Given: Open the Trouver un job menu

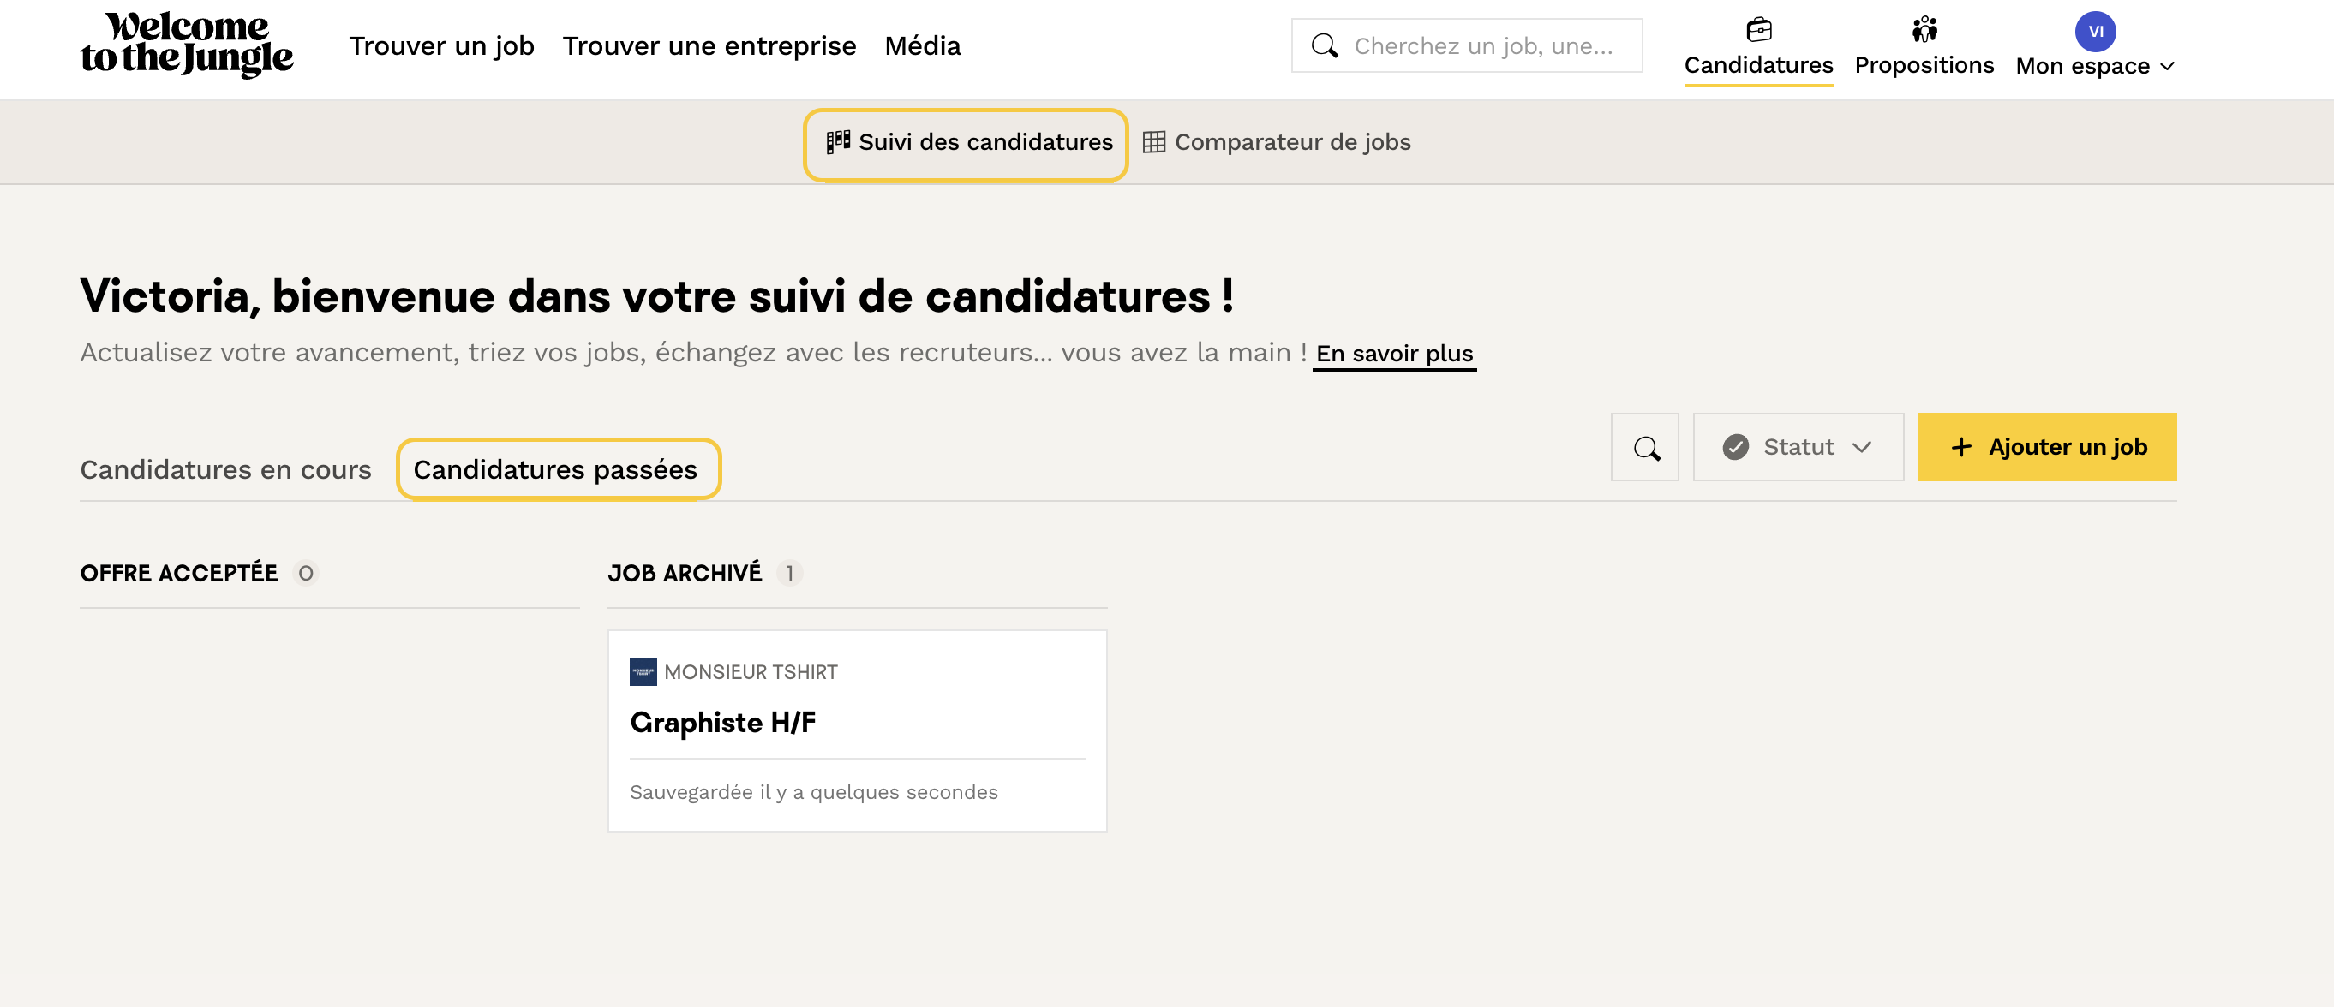Looking at the screenshot, I should coord(441,46).
